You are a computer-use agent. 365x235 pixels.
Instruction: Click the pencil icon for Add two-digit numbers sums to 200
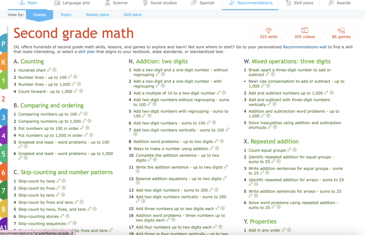[211, 190]
